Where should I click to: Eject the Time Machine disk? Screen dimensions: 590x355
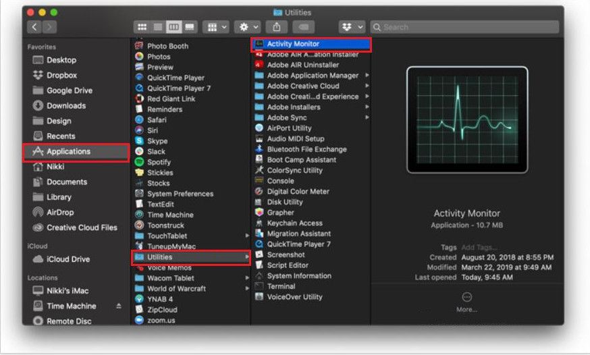119,306
